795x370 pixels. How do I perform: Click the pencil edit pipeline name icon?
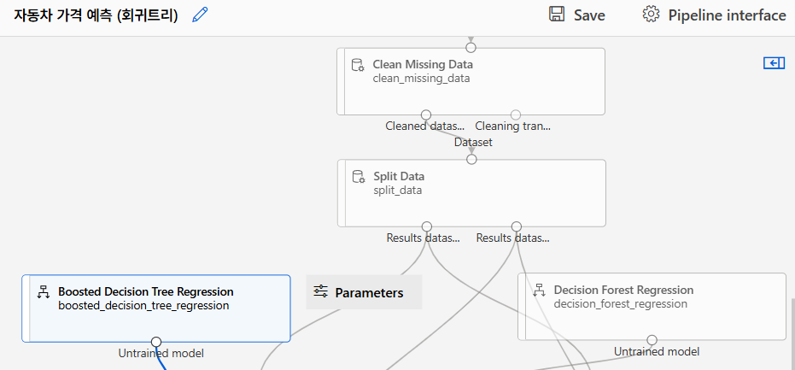pos(200,15)
